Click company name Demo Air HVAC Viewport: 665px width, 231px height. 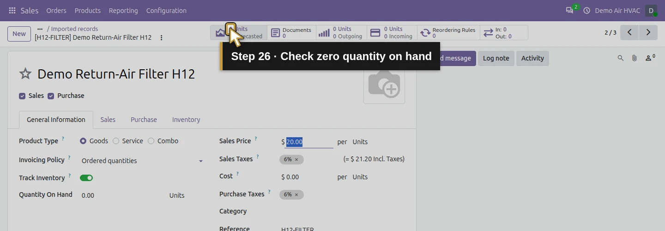(x=617, y=10)
